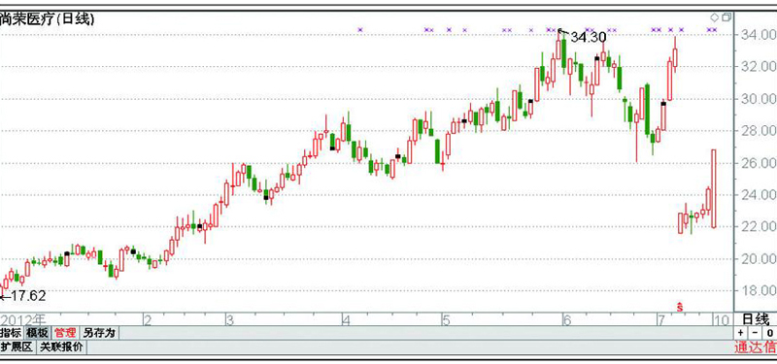The height and width of the screenshot is (364, 777).
Task: Click the 26.00 price axis label
Action: 760,163
